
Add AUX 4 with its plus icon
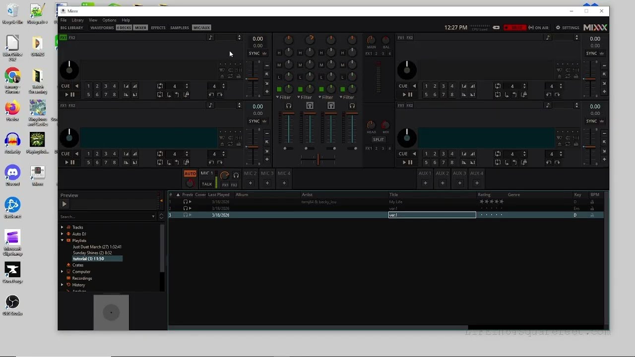point(477,183)
